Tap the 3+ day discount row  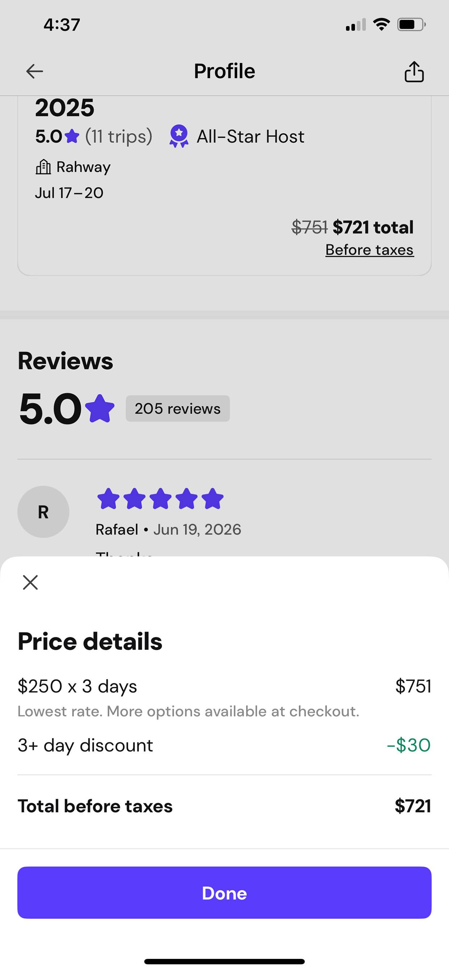[x=224, y=745]
